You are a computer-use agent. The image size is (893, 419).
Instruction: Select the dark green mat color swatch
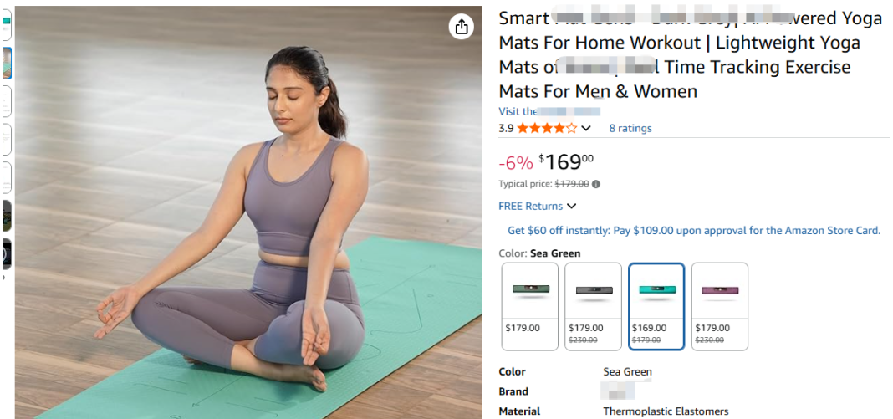point(530,306)
